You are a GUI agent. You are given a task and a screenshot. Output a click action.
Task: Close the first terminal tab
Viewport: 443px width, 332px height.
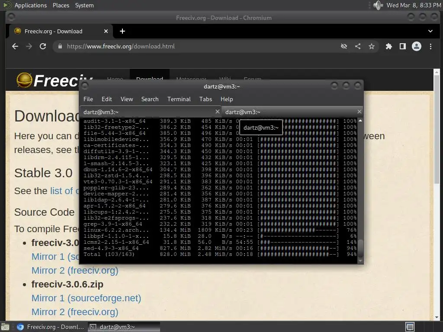(x=217, y=112)
